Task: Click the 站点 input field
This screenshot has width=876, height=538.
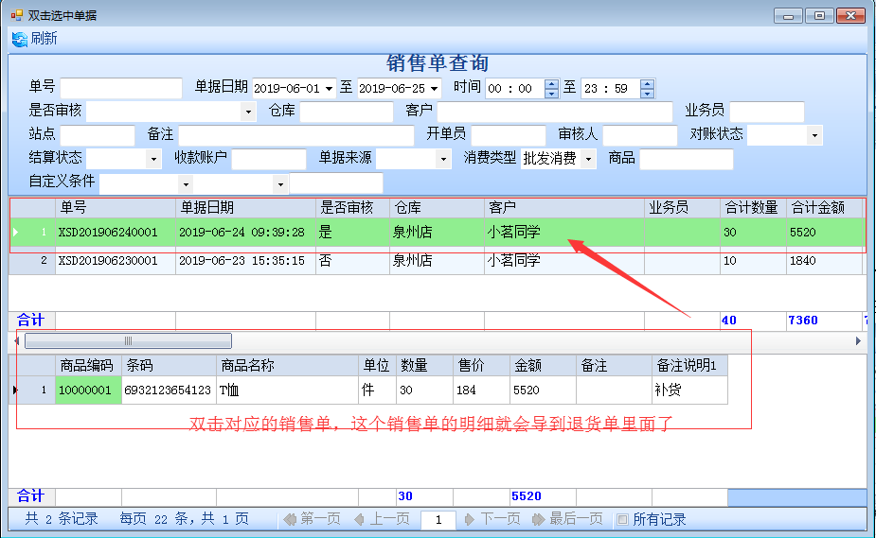Action: point(98,135)
